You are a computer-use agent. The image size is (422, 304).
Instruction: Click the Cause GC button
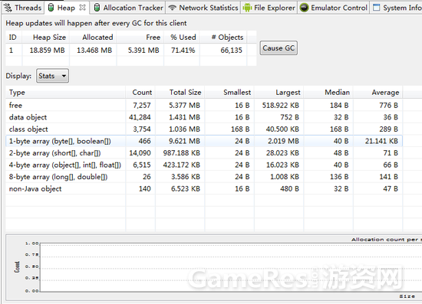click(279, 48)
